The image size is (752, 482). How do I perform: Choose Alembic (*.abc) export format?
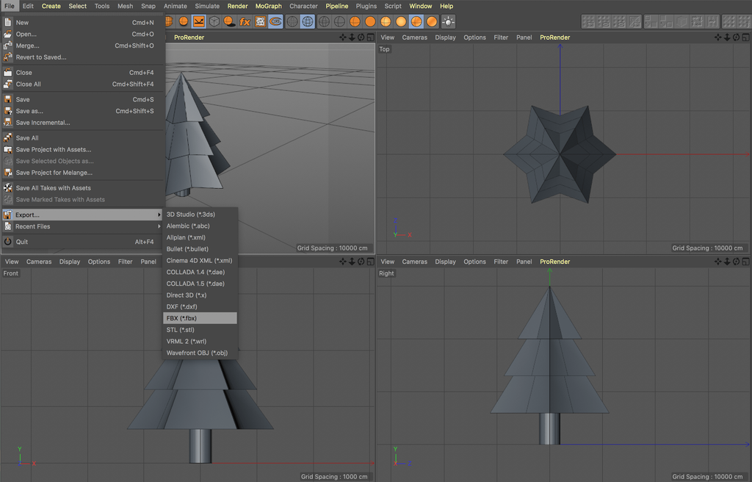pos(200,226)
